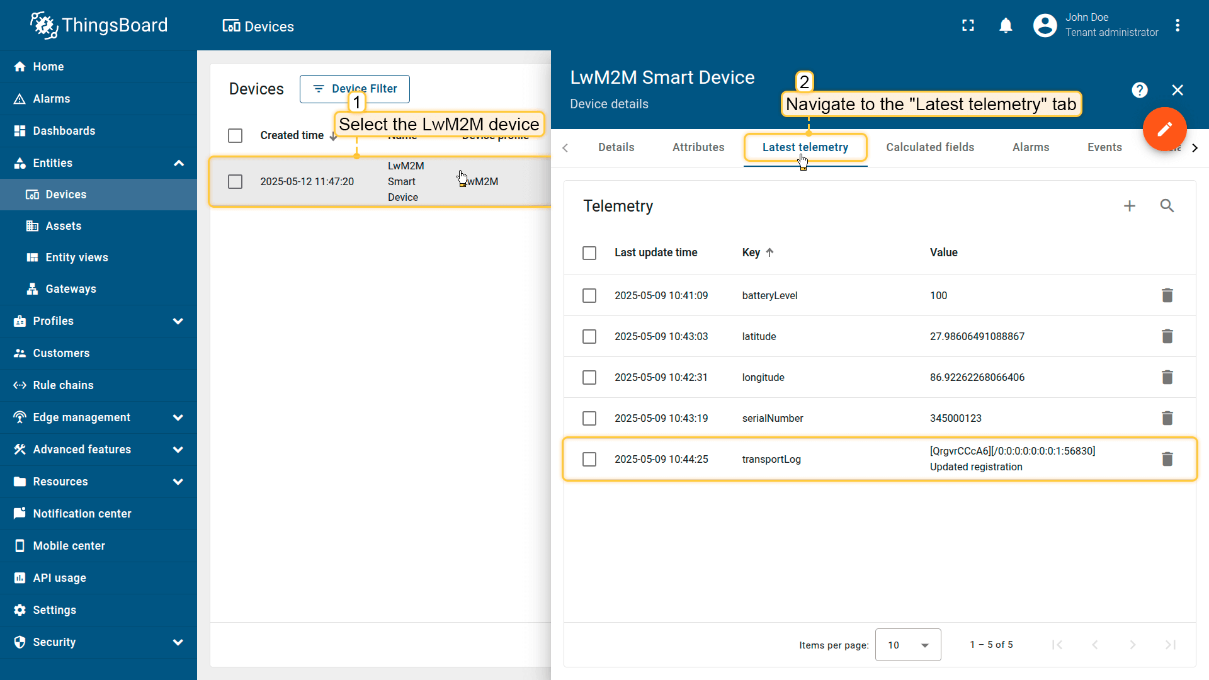Expand the Profiles sidebar section

[x=178, y=321]
